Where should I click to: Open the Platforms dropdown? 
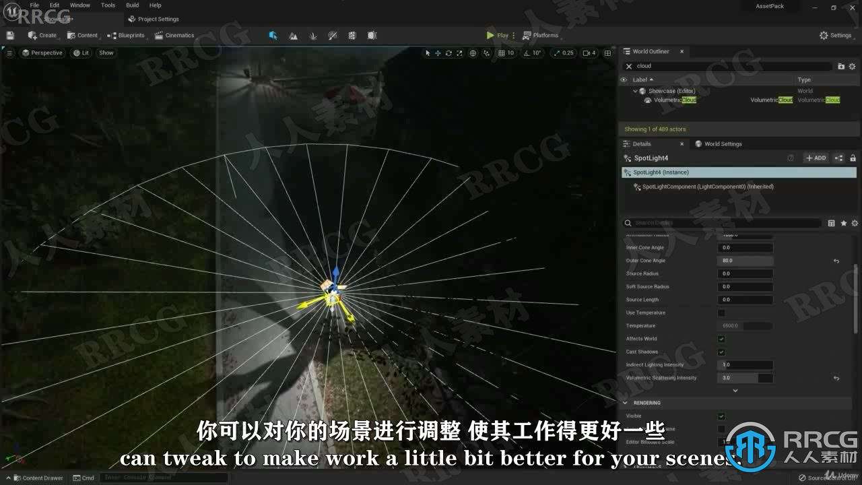coord(541,35)
